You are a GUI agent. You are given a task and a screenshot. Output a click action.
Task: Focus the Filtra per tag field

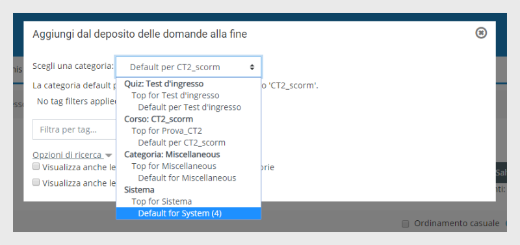pyautogui.click(x=74, y=129)
